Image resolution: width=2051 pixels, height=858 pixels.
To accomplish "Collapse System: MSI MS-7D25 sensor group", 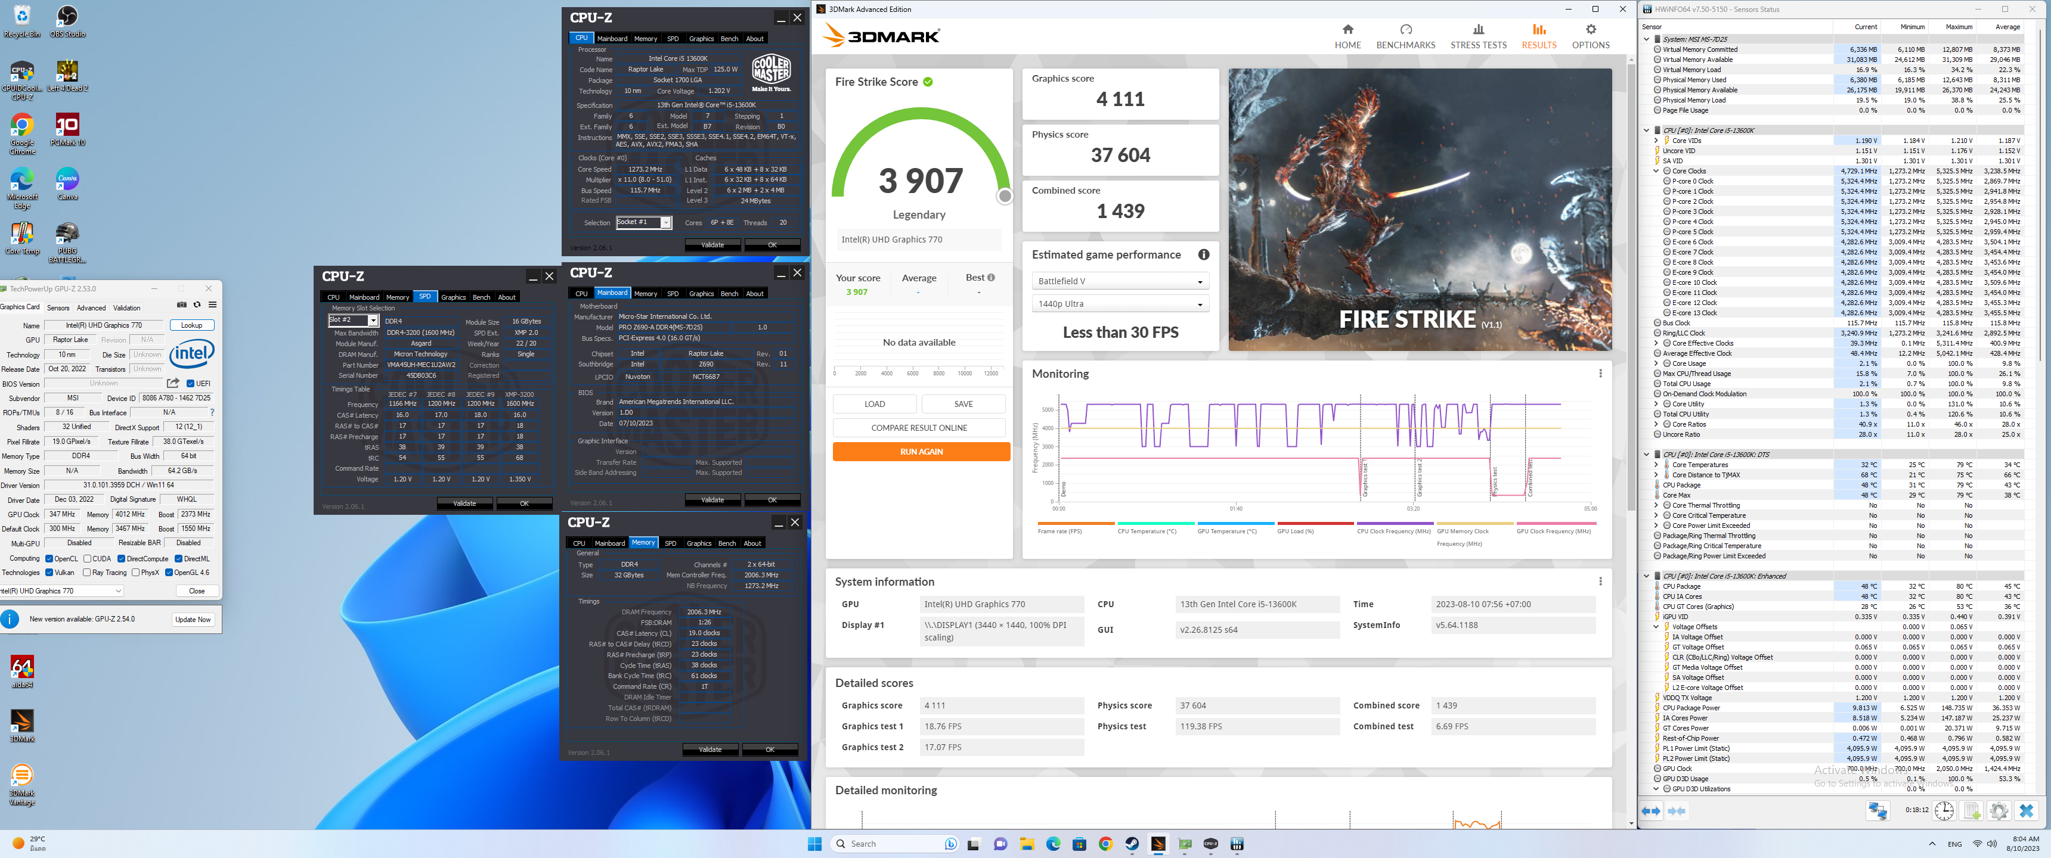I will pyautogui.click(x=1646, y=39).
